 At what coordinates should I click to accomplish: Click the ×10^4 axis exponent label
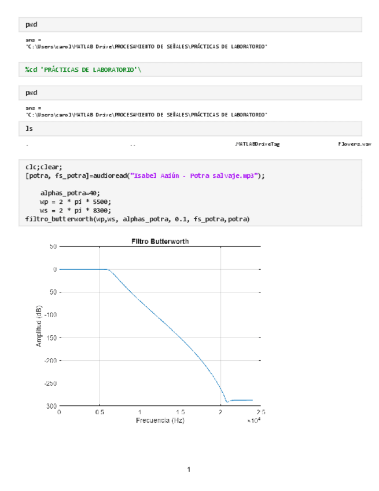[x=254, y=421]
